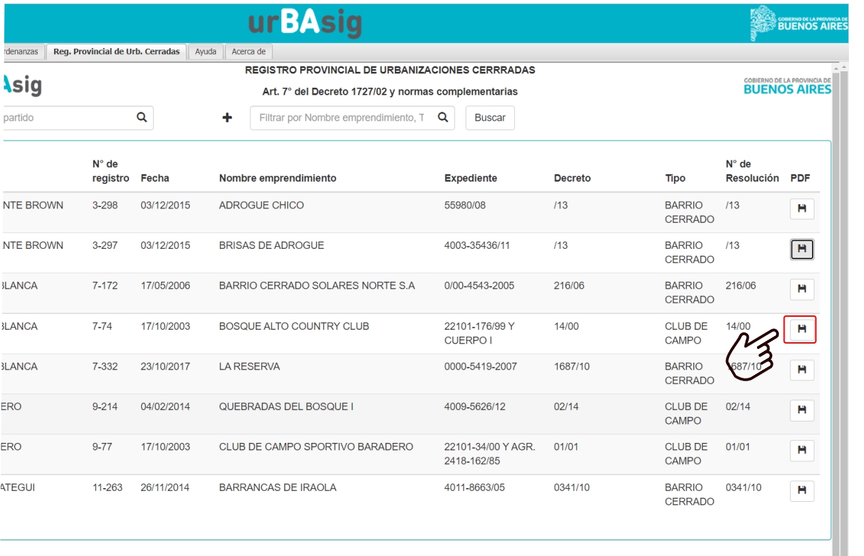Download PDF for ADROGUE CHICO row

[802, 209]
